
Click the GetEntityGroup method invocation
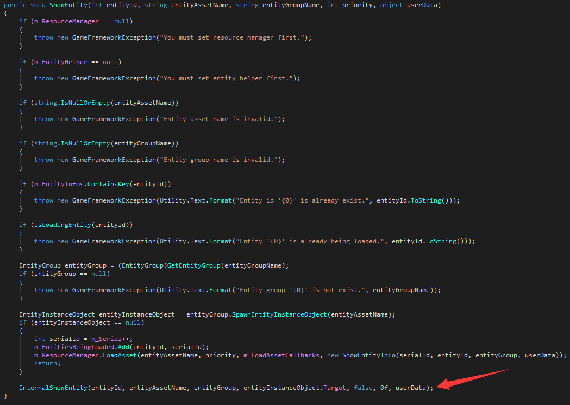tap(193, 265)
